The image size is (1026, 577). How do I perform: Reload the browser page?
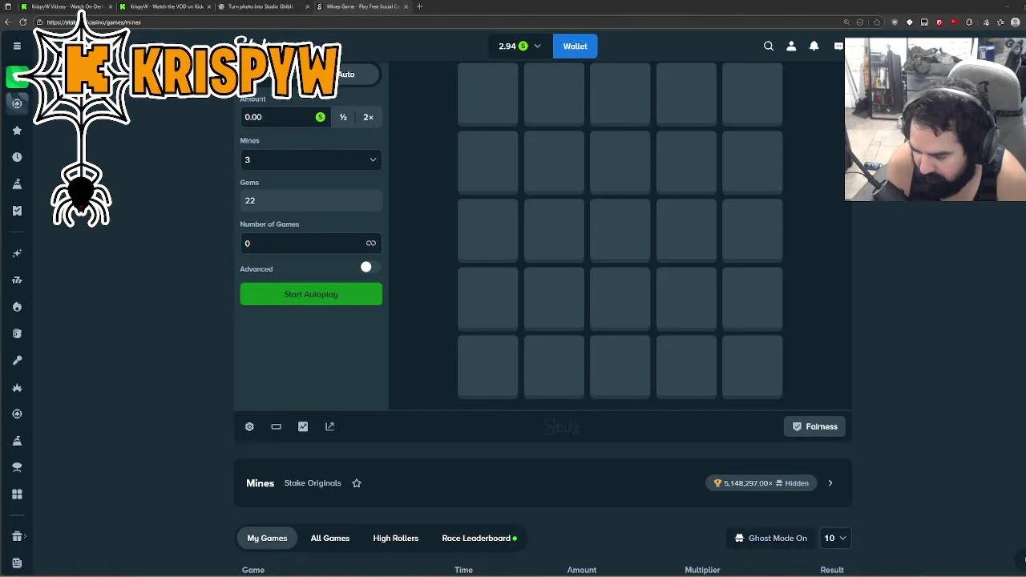[23, 22]
